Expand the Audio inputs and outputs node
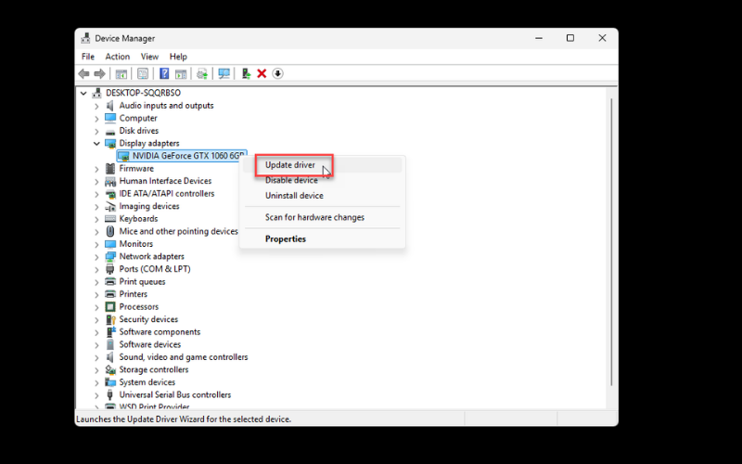The width and height of the screenshot is (742, 464). [96, 106]
